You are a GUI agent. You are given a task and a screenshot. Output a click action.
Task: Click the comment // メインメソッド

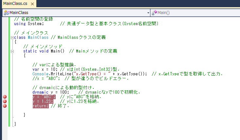coord(43,47)
